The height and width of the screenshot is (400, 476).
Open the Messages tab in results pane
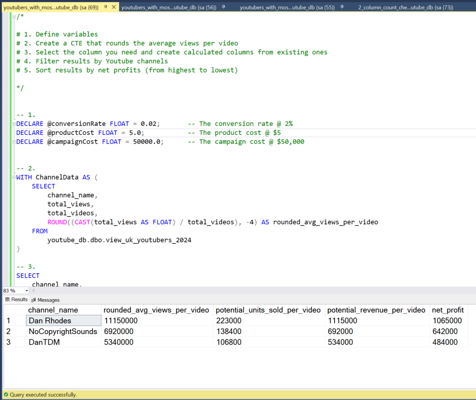[x=45, y=300]
